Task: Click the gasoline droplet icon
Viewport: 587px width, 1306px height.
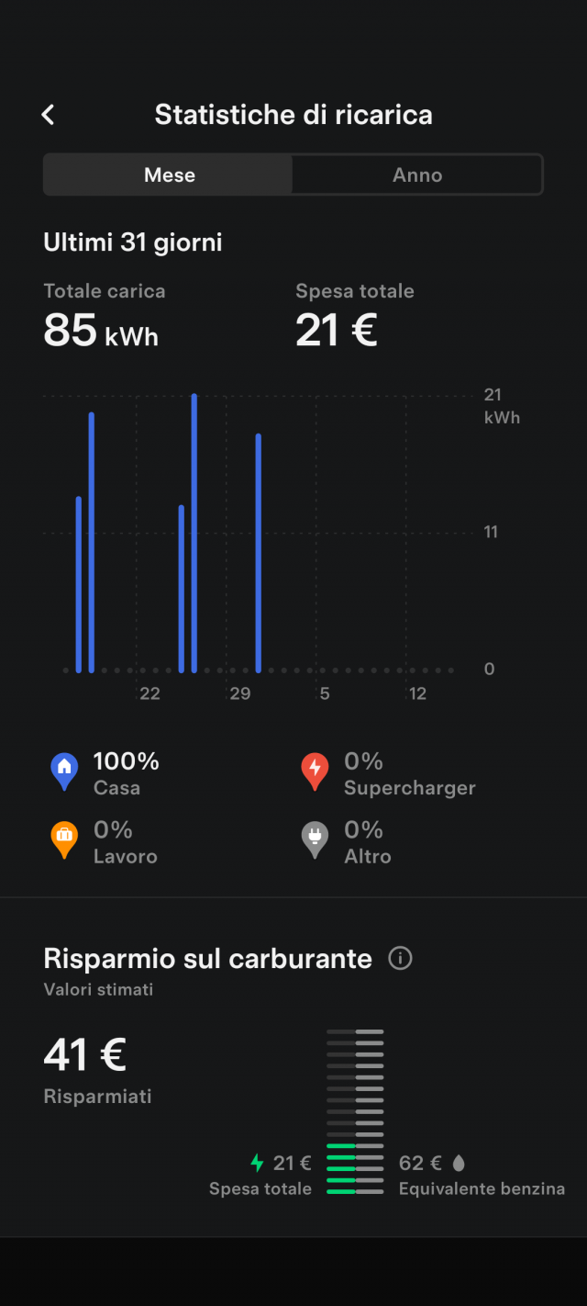Action: pos(459,1163)
